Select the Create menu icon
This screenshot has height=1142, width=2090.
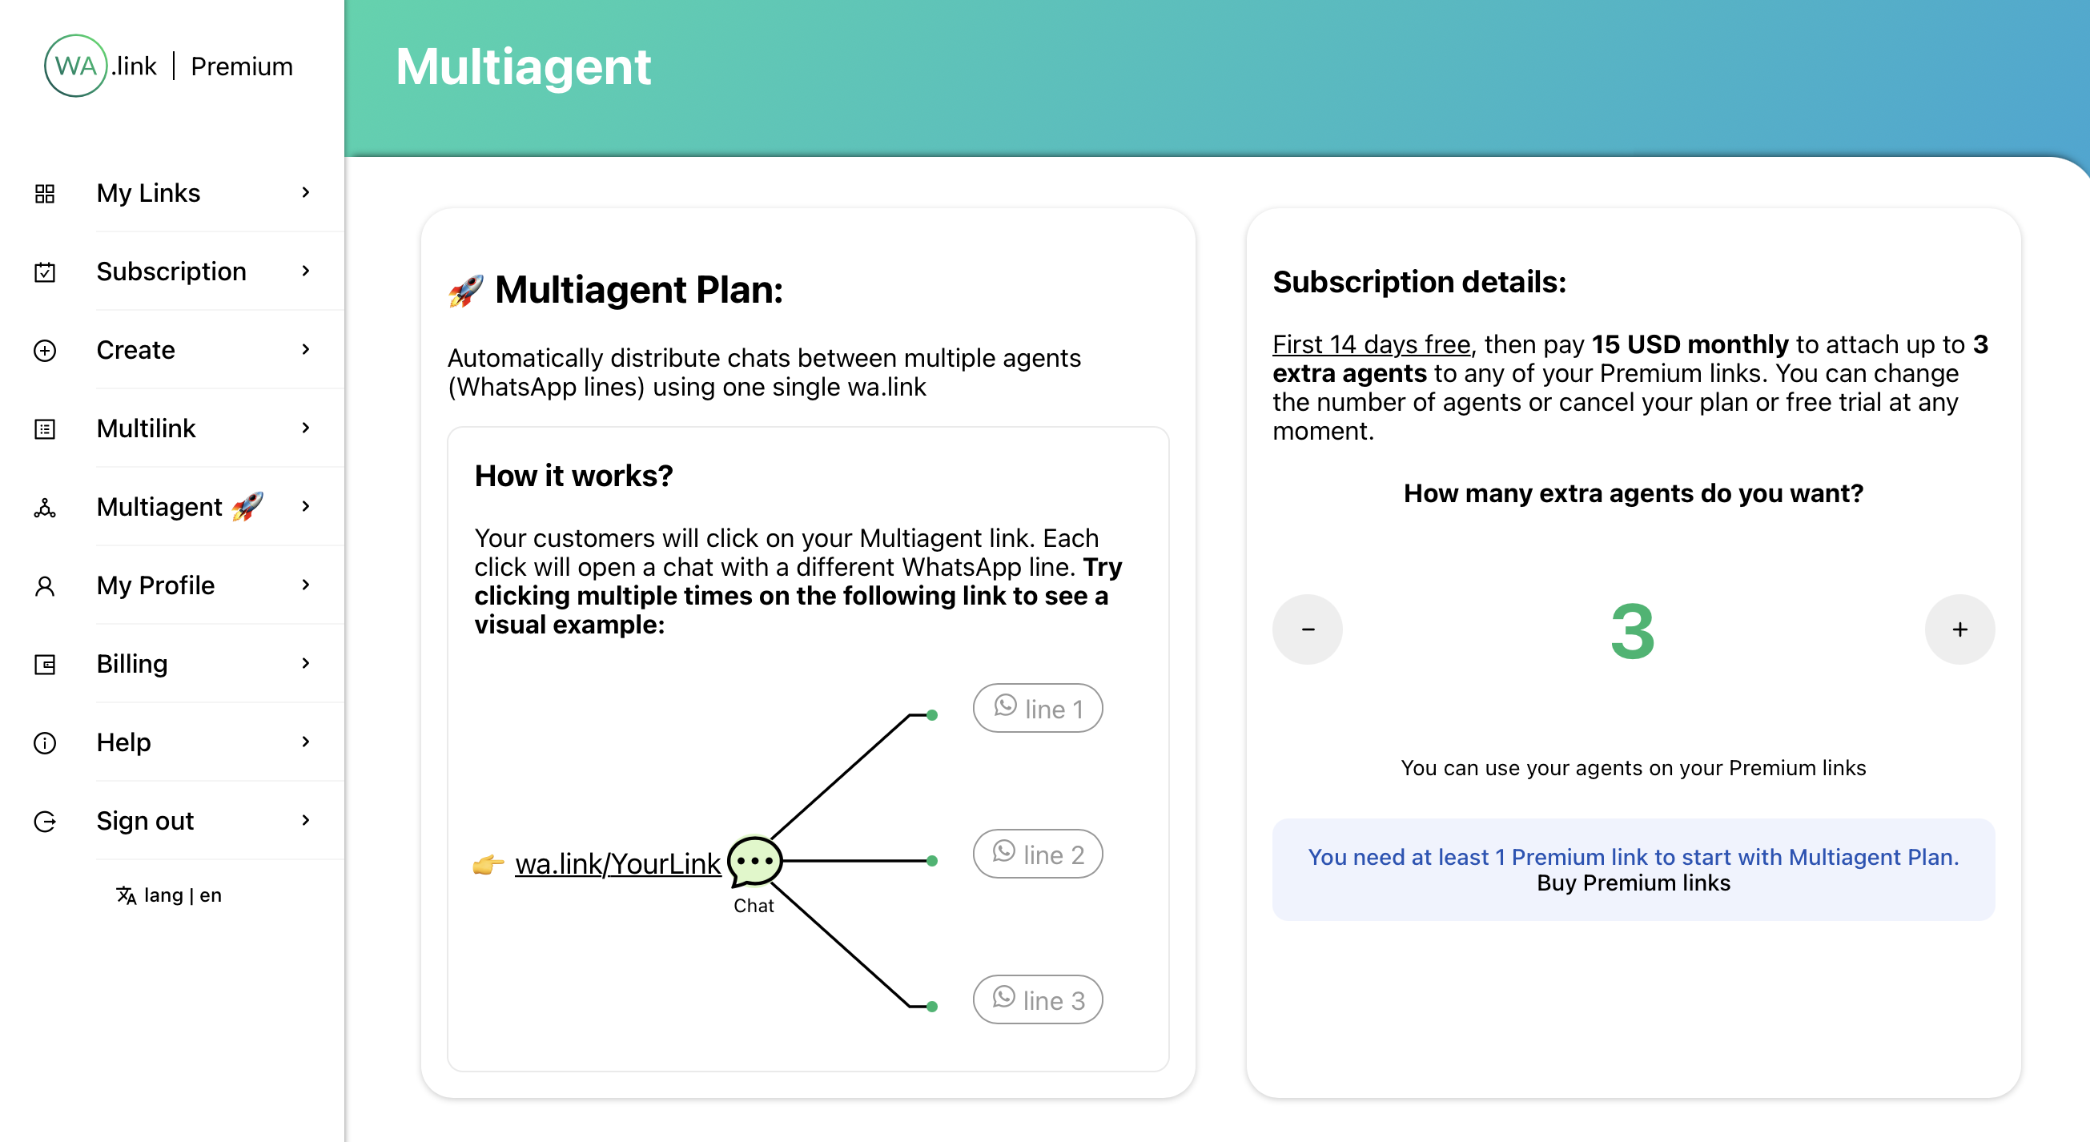click(x=45, y=350)
